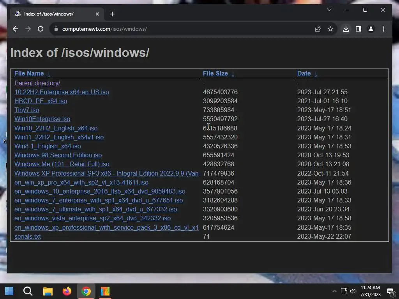
Task: Click en_windows_vista_enterprise_sp2_x64_dvd link
Action: [x=92, y=218]
